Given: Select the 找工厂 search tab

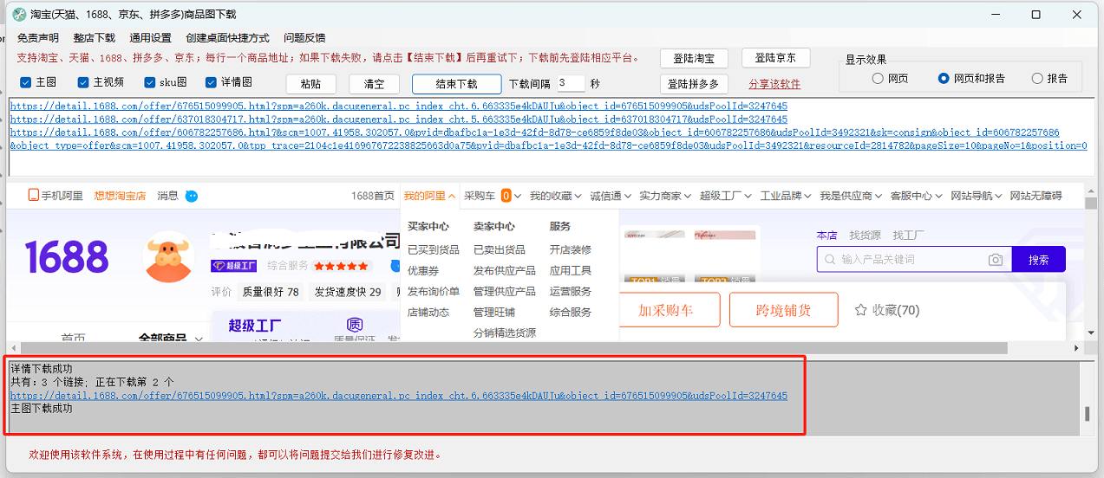Looking at the screenshot, I should click(x=908, y=235).
